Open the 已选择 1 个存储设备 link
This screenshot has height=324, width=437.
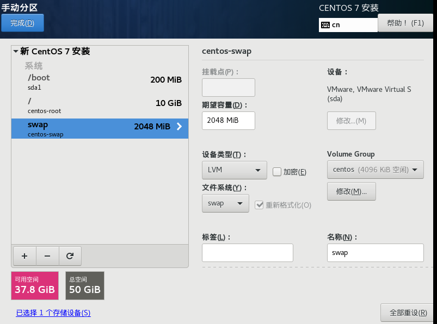click(x=53, y=313)
